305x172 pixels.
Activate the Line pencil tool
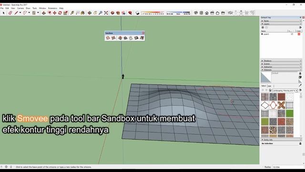click(16, 13)
